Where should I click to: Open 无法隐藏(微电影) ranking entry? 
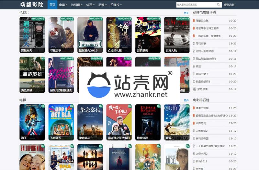click(206, 59)
